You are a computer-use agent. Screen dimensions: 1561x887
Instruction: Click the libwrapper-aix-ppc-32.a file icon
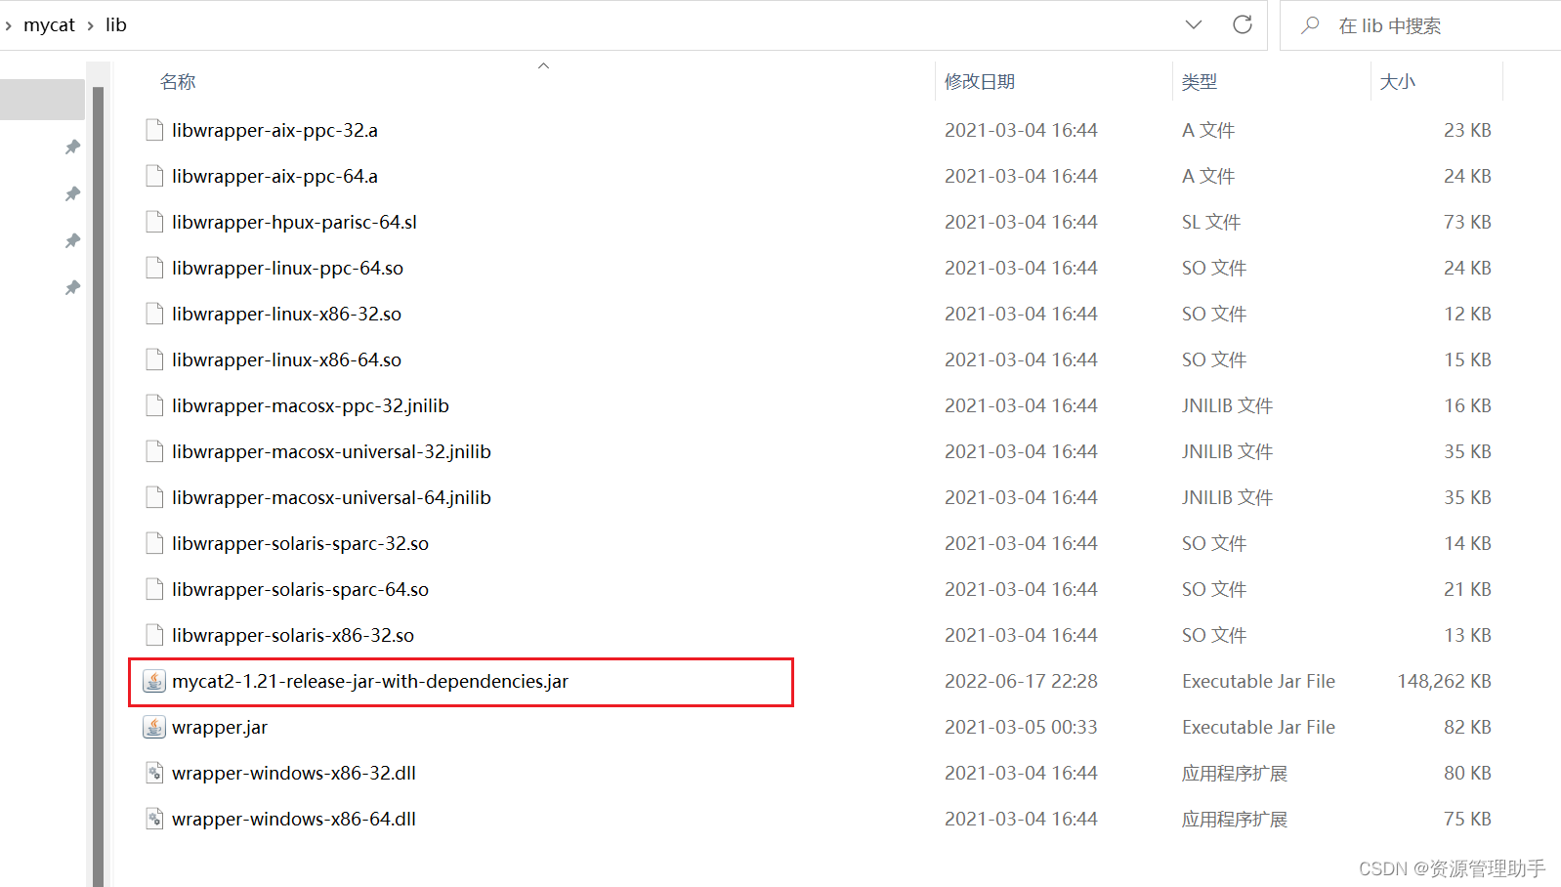(x=154, y=130)
